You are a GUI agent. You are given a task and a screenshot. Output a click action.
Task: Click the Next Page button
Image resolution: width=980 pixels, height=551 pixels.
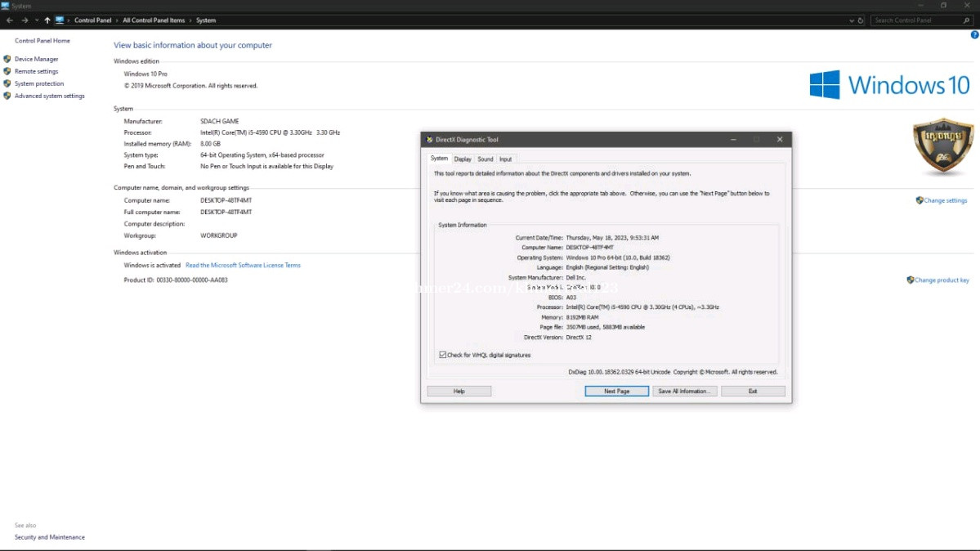[616, 391]
